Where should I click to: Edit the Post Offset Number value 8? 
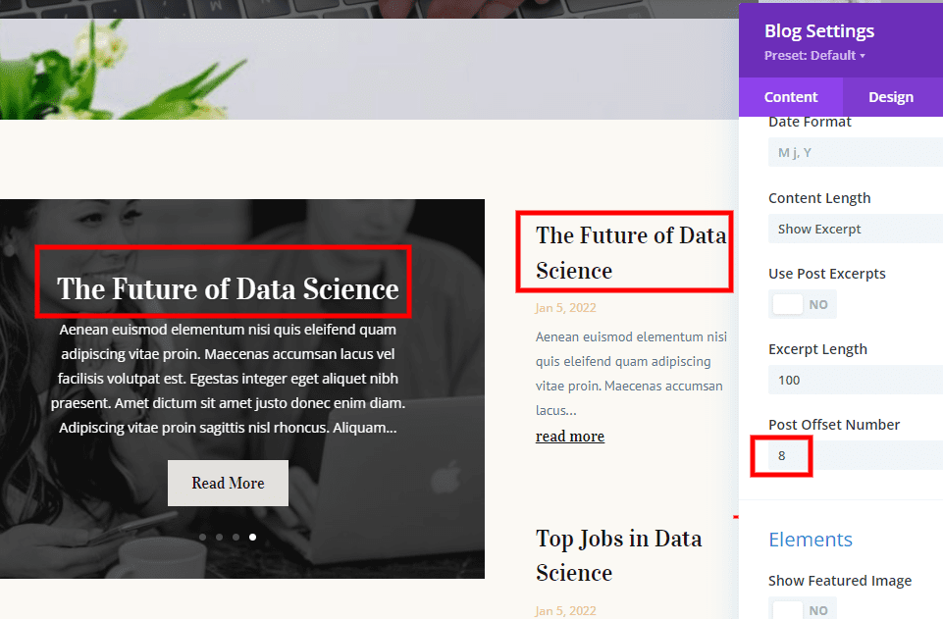tap(782, 455)
